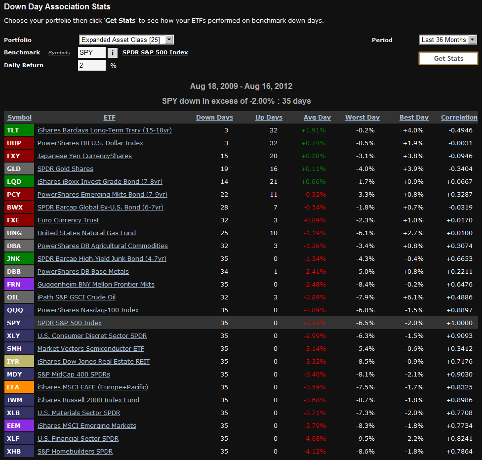Open Japanese Yen CurrencyShares link
This screenshot has width=482, height=460.
(84, 156)
